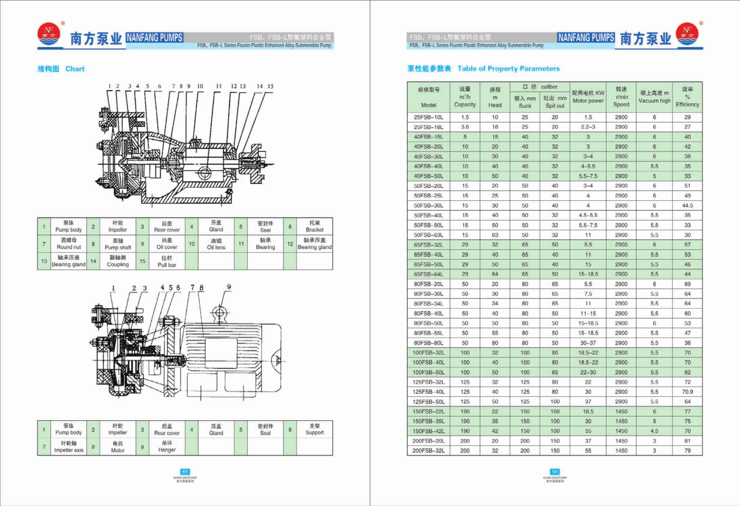Click the NANFANG PUMPS banner on left page
This screenshot has height=506, width=740.
[x=154, y=38]
